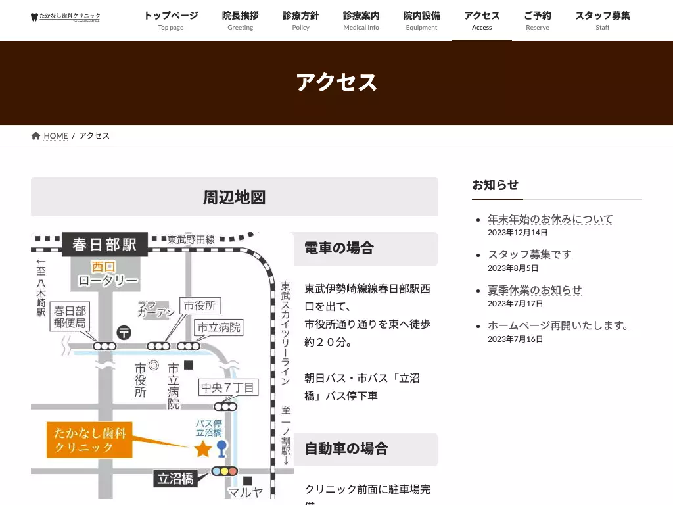Viewport: 673px width, 505px height.
Task: Open the ご予約 Reserve page
Action: click(x=538, y=20)
